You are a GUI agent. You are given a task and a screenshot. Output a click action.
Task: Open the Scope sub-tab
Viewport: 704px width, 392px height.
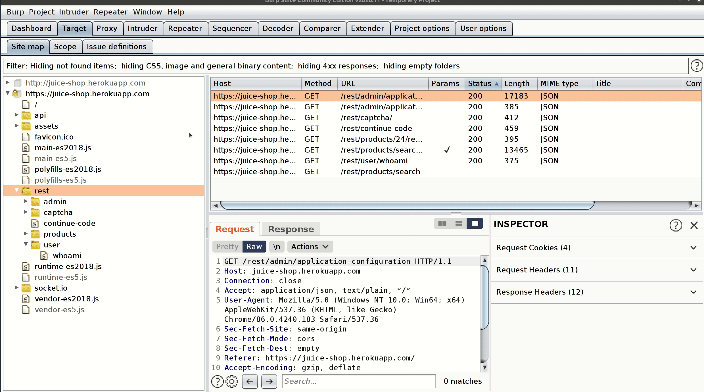pos(65,47)
